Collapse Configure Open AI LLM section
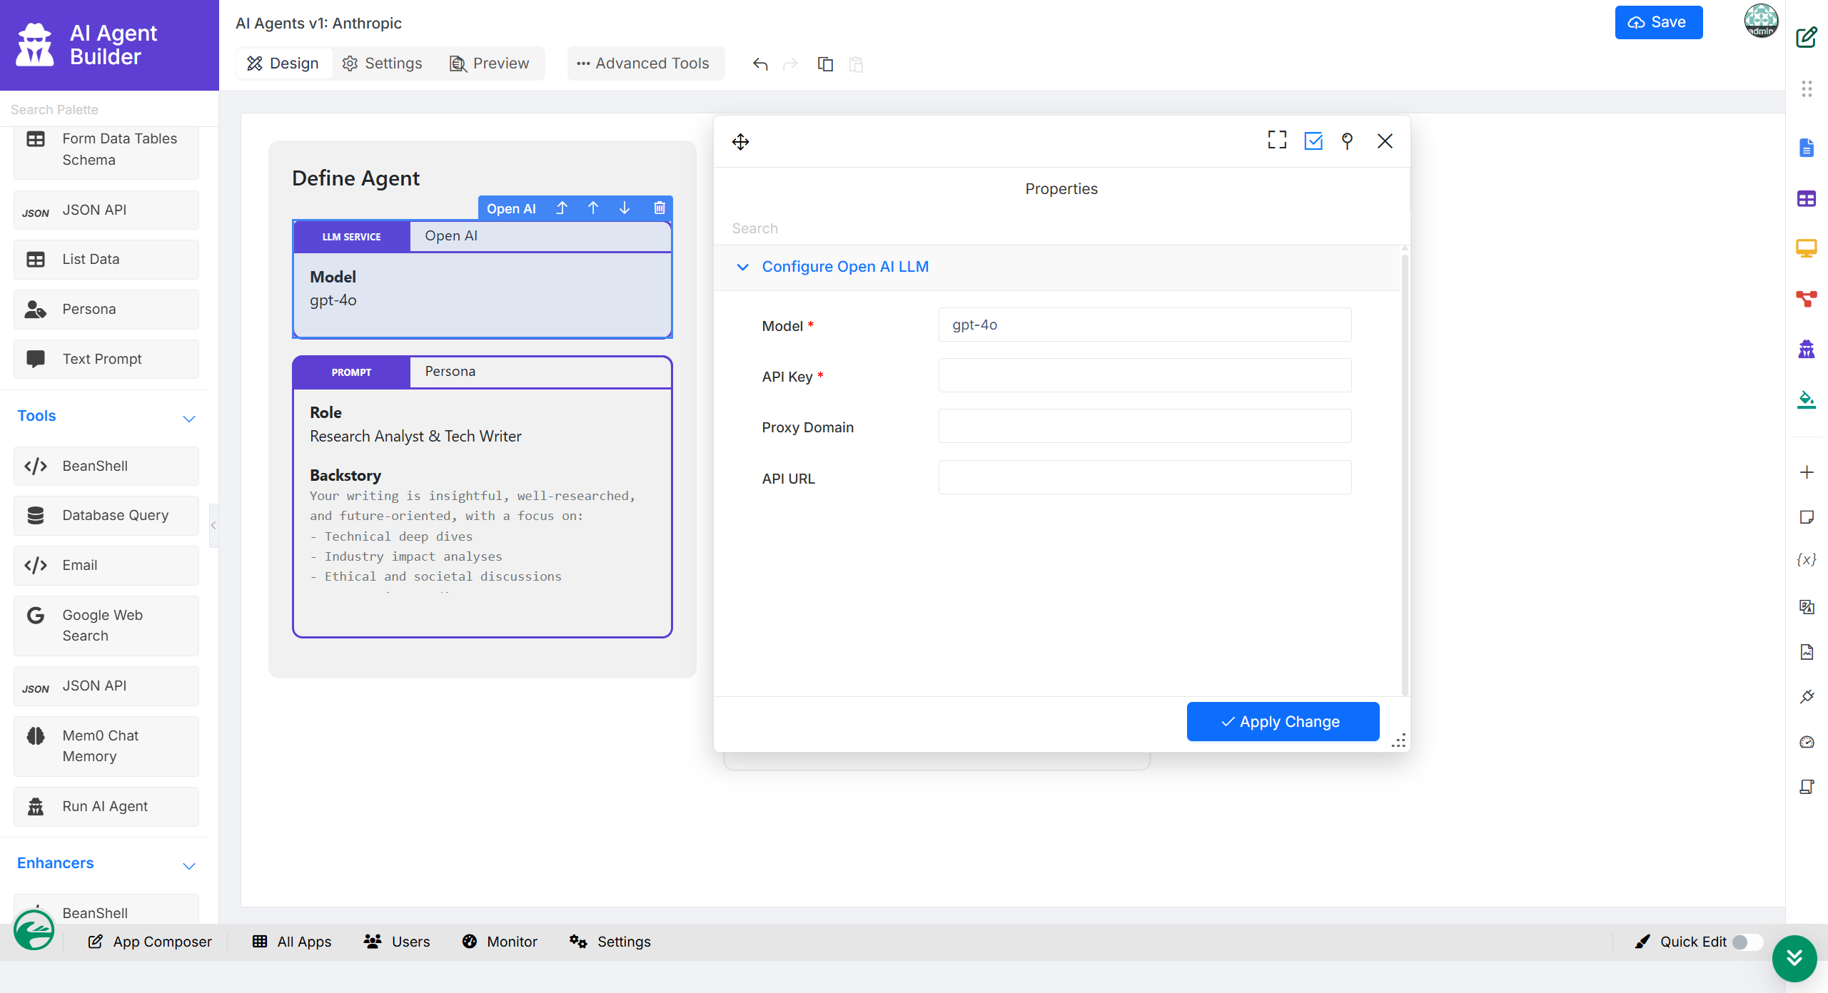Image resolution: width=1828 pixels, height=993 pixels. 742,267
